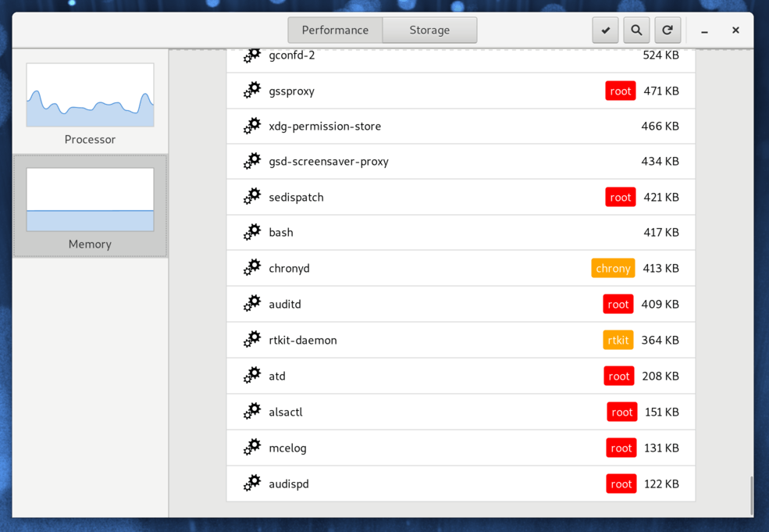769x532 pixels.
Task: Click the gear icon for xdg-permission-store
Action: click(252, 126)
